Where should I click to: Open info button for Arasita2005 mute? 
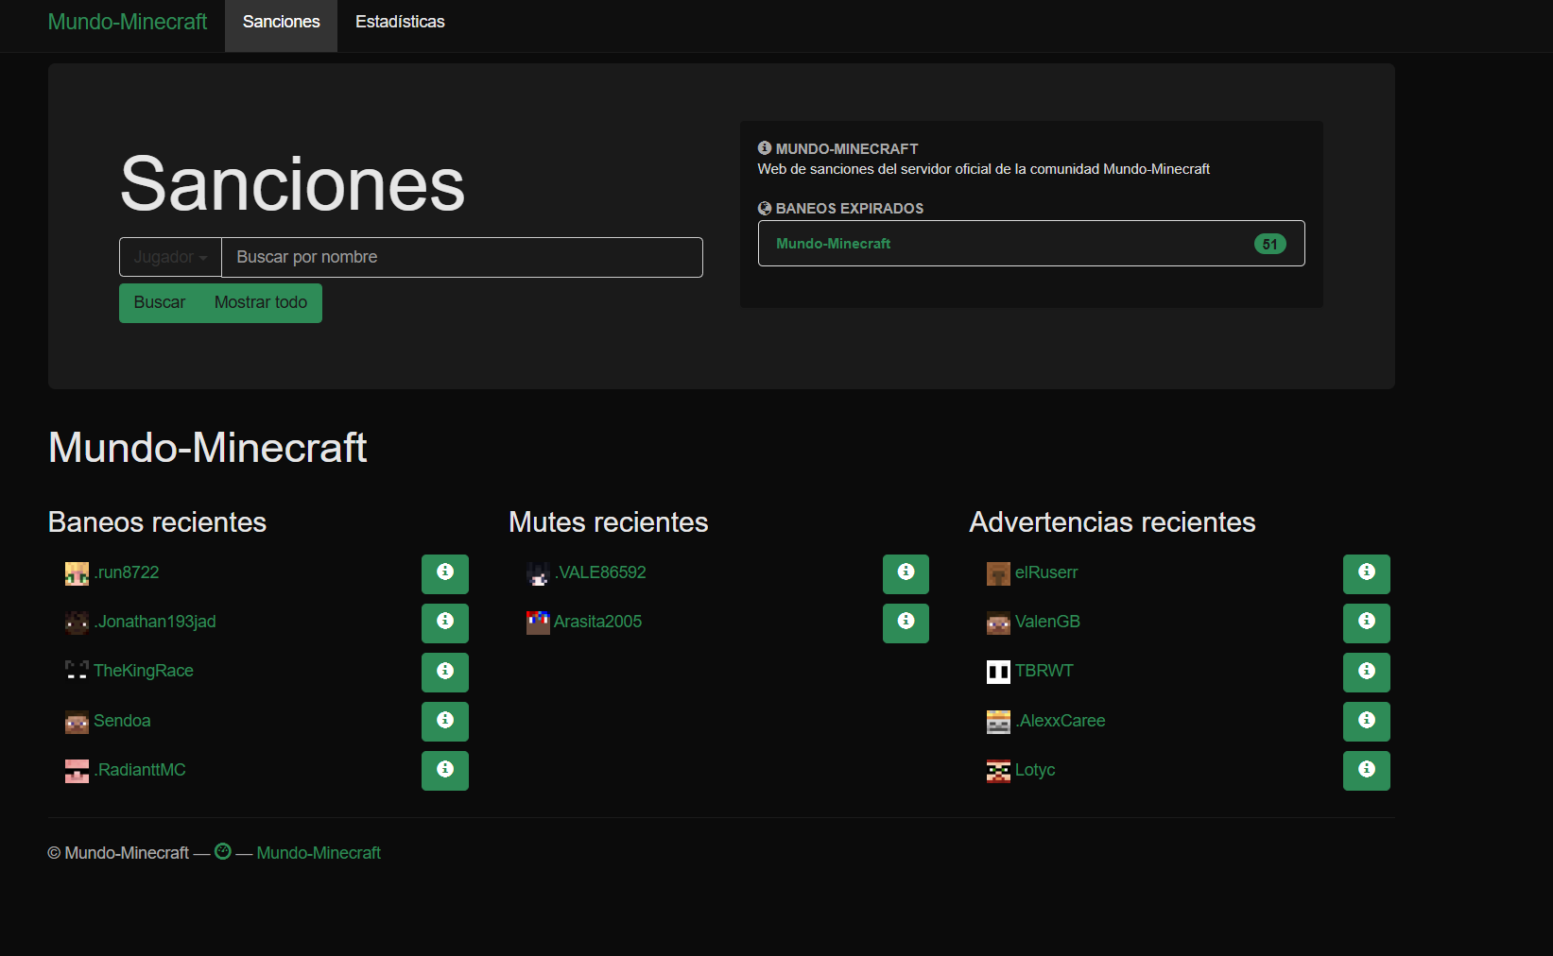point(906,623)
